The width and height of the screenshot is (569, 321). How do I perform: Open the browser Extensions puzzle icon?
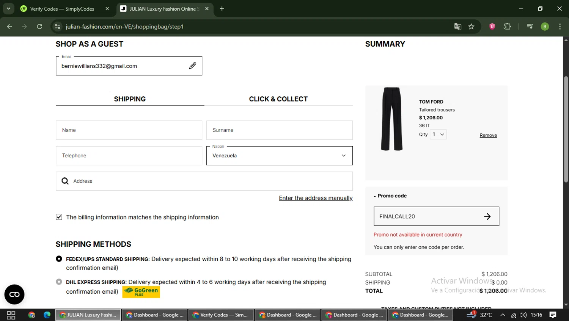(x=507, y=27)
